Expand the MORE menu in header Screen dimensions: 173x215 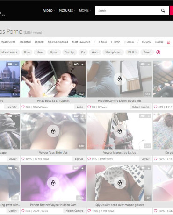coord(84,10)
